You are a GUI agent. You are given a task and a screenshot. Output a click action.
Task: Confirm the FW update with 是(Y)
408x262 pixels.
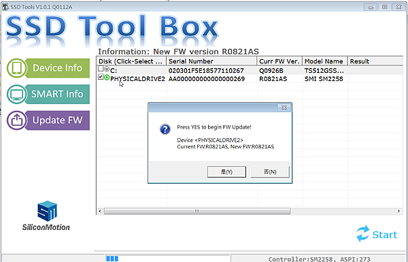pyautogui.click(x=226, y=172)
